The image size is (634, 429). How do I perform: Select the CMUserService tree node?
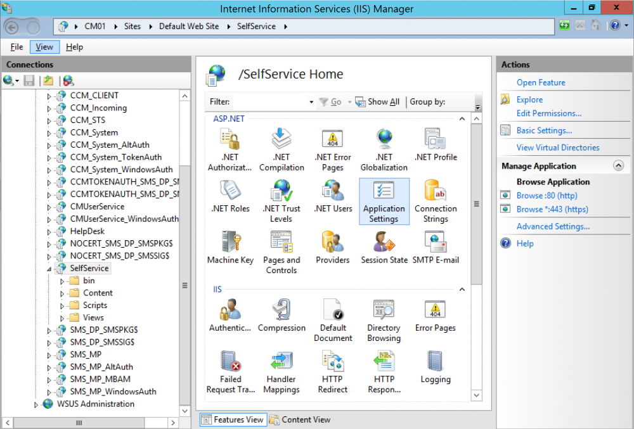[97, 207]
